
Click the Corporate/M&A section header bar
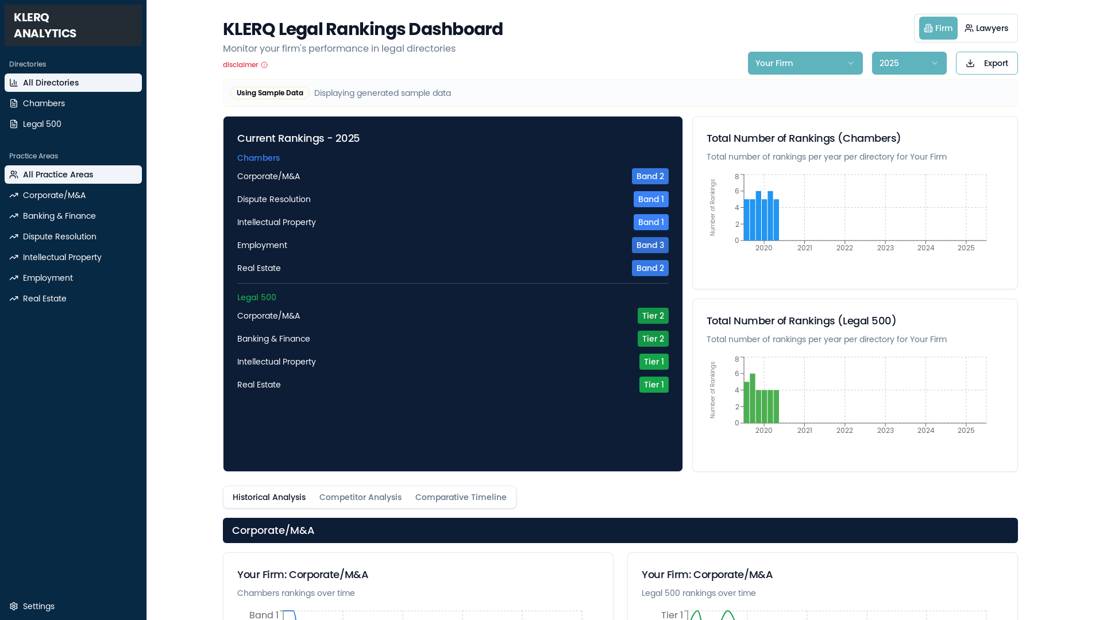620,530
